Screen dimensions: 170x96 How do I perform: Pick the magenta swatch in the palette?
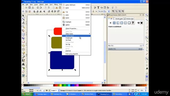(78, 85)
